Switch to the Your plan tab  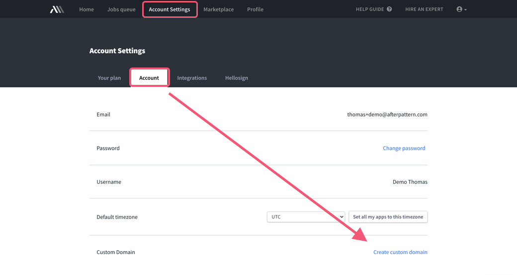pyautogui.click(x=109, y=78)
